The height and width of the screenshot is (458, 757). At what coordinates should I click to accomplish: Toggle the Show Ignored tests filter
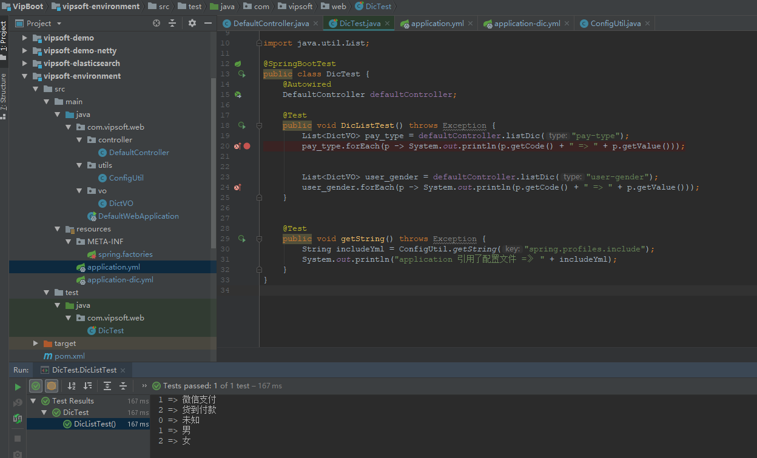(52, 386)
